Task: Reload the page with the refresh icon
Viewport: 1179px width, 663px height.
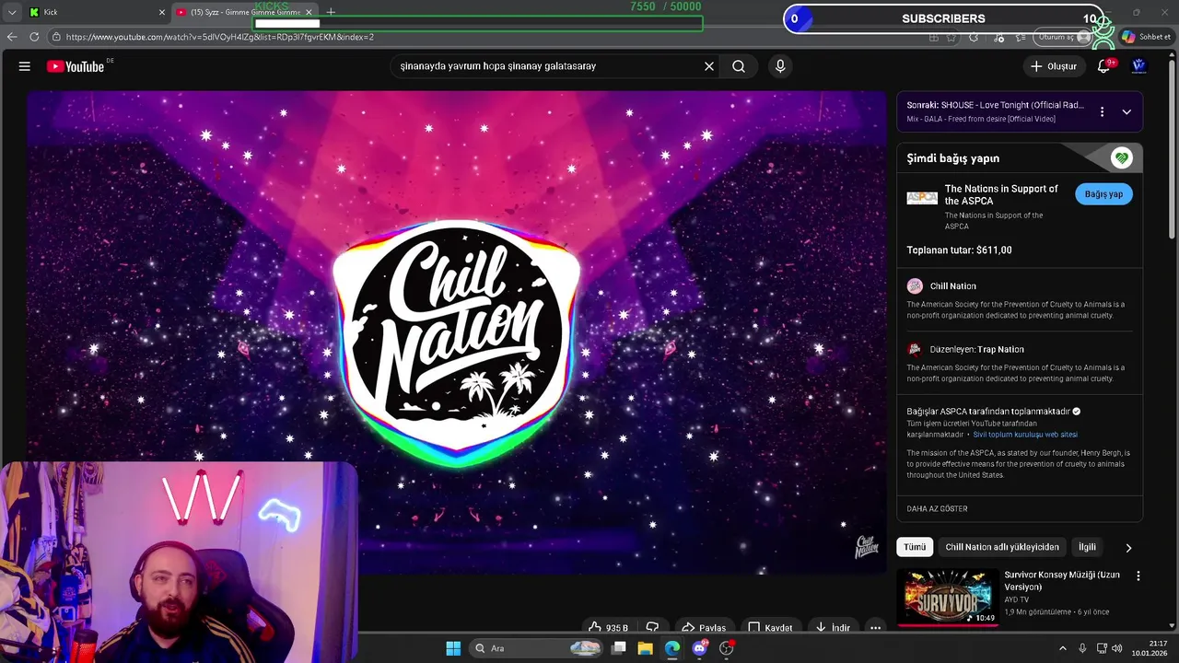Action: tap(34, 37)
